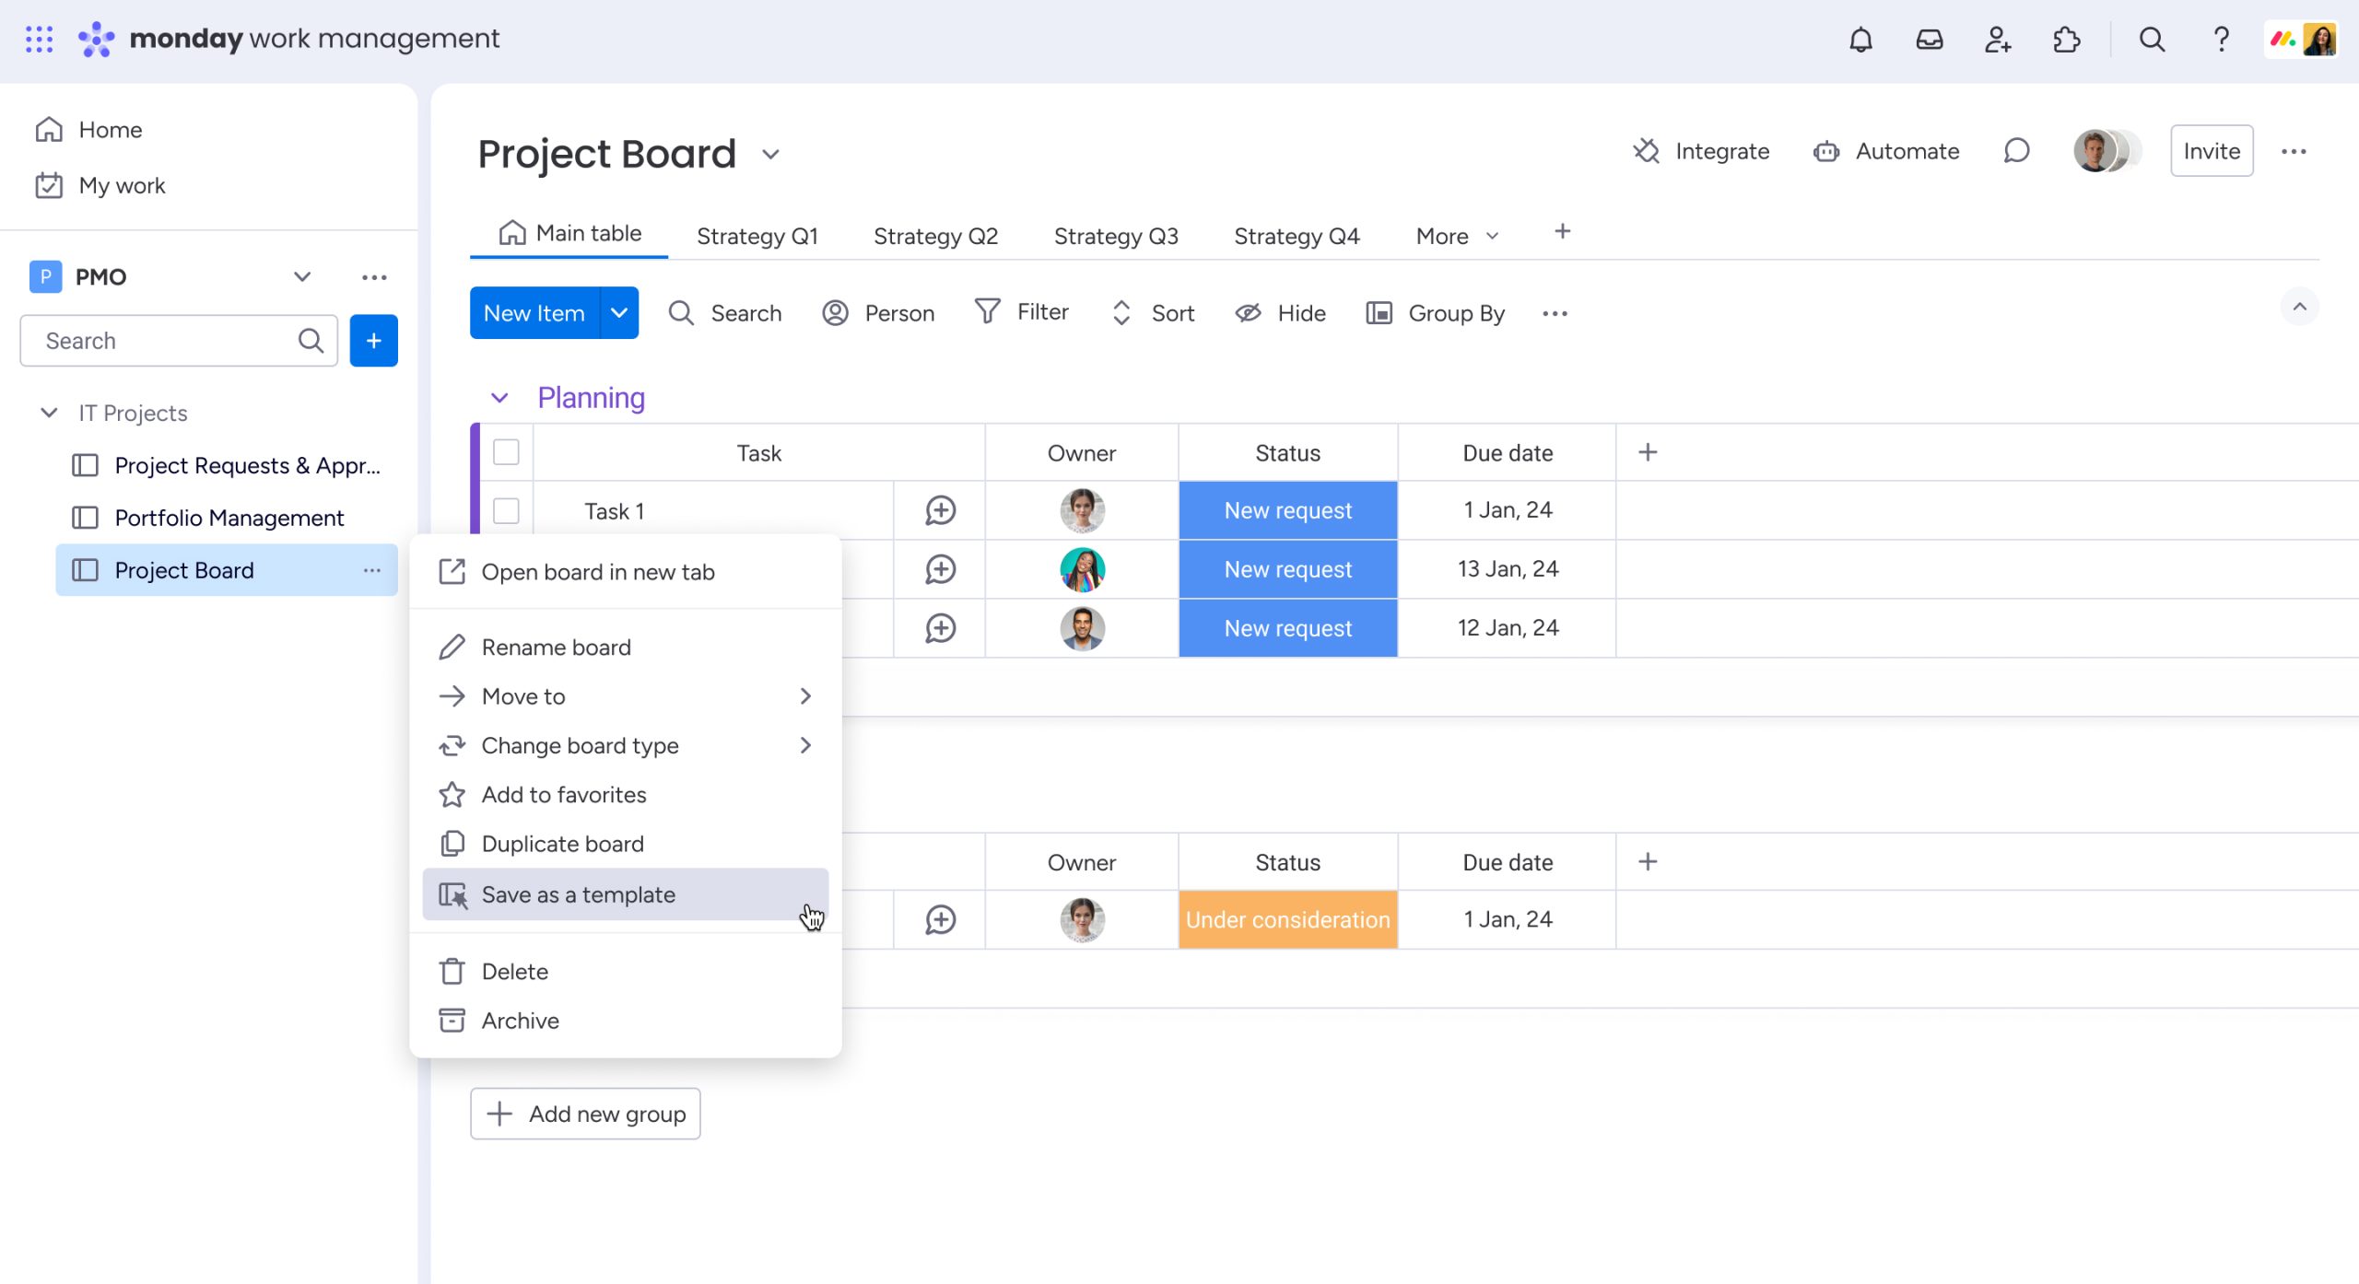The height and width of the screenshot is (1284, 2359).
Task: Click the Person filter tool
Action: (x=878, y=313)
